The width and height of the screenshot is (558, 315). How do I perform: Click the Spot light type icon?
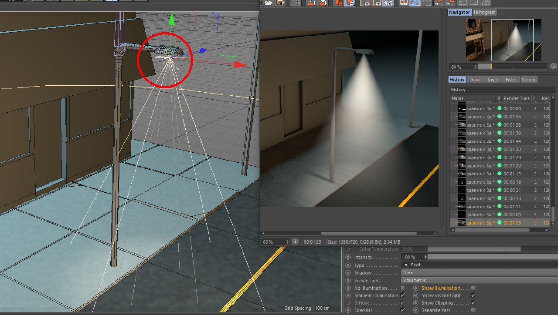406,265
